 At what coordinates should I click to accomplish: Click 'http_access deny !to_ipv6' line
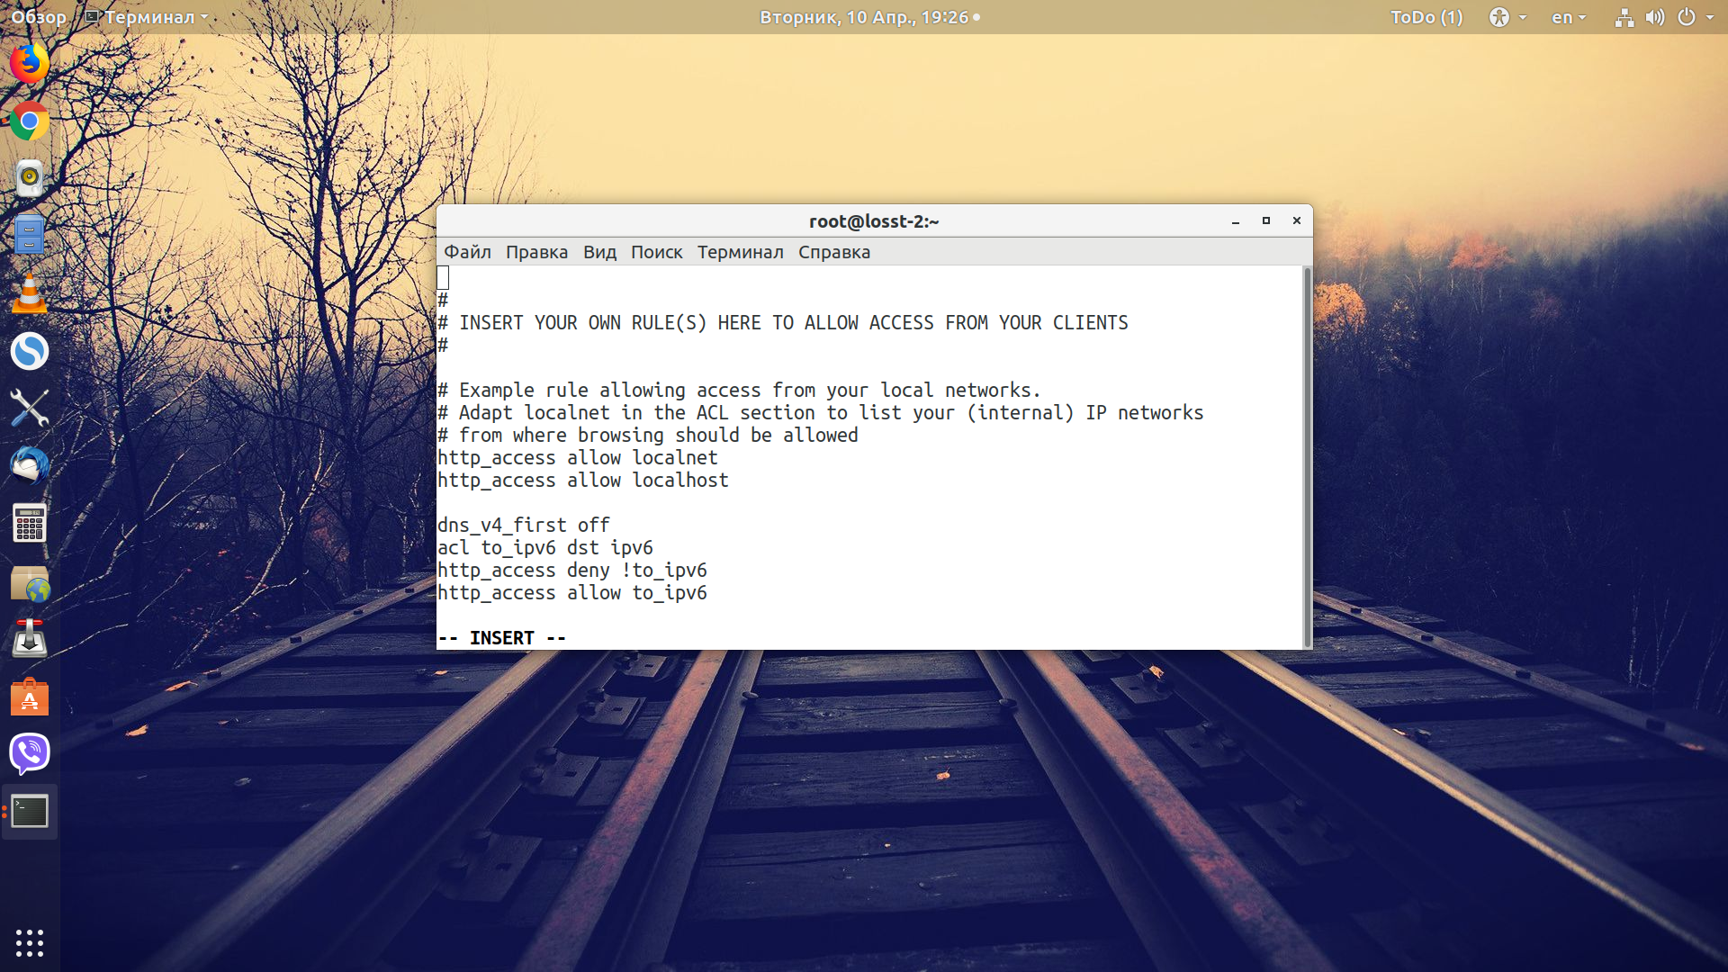click(x=571, y=571)
